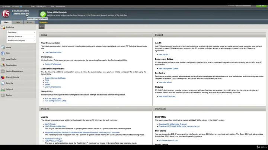Image resolution: width=268 pixels, height=150 pixels.
Task: Click the Plug-ins panel header
Action: (96, 109)
